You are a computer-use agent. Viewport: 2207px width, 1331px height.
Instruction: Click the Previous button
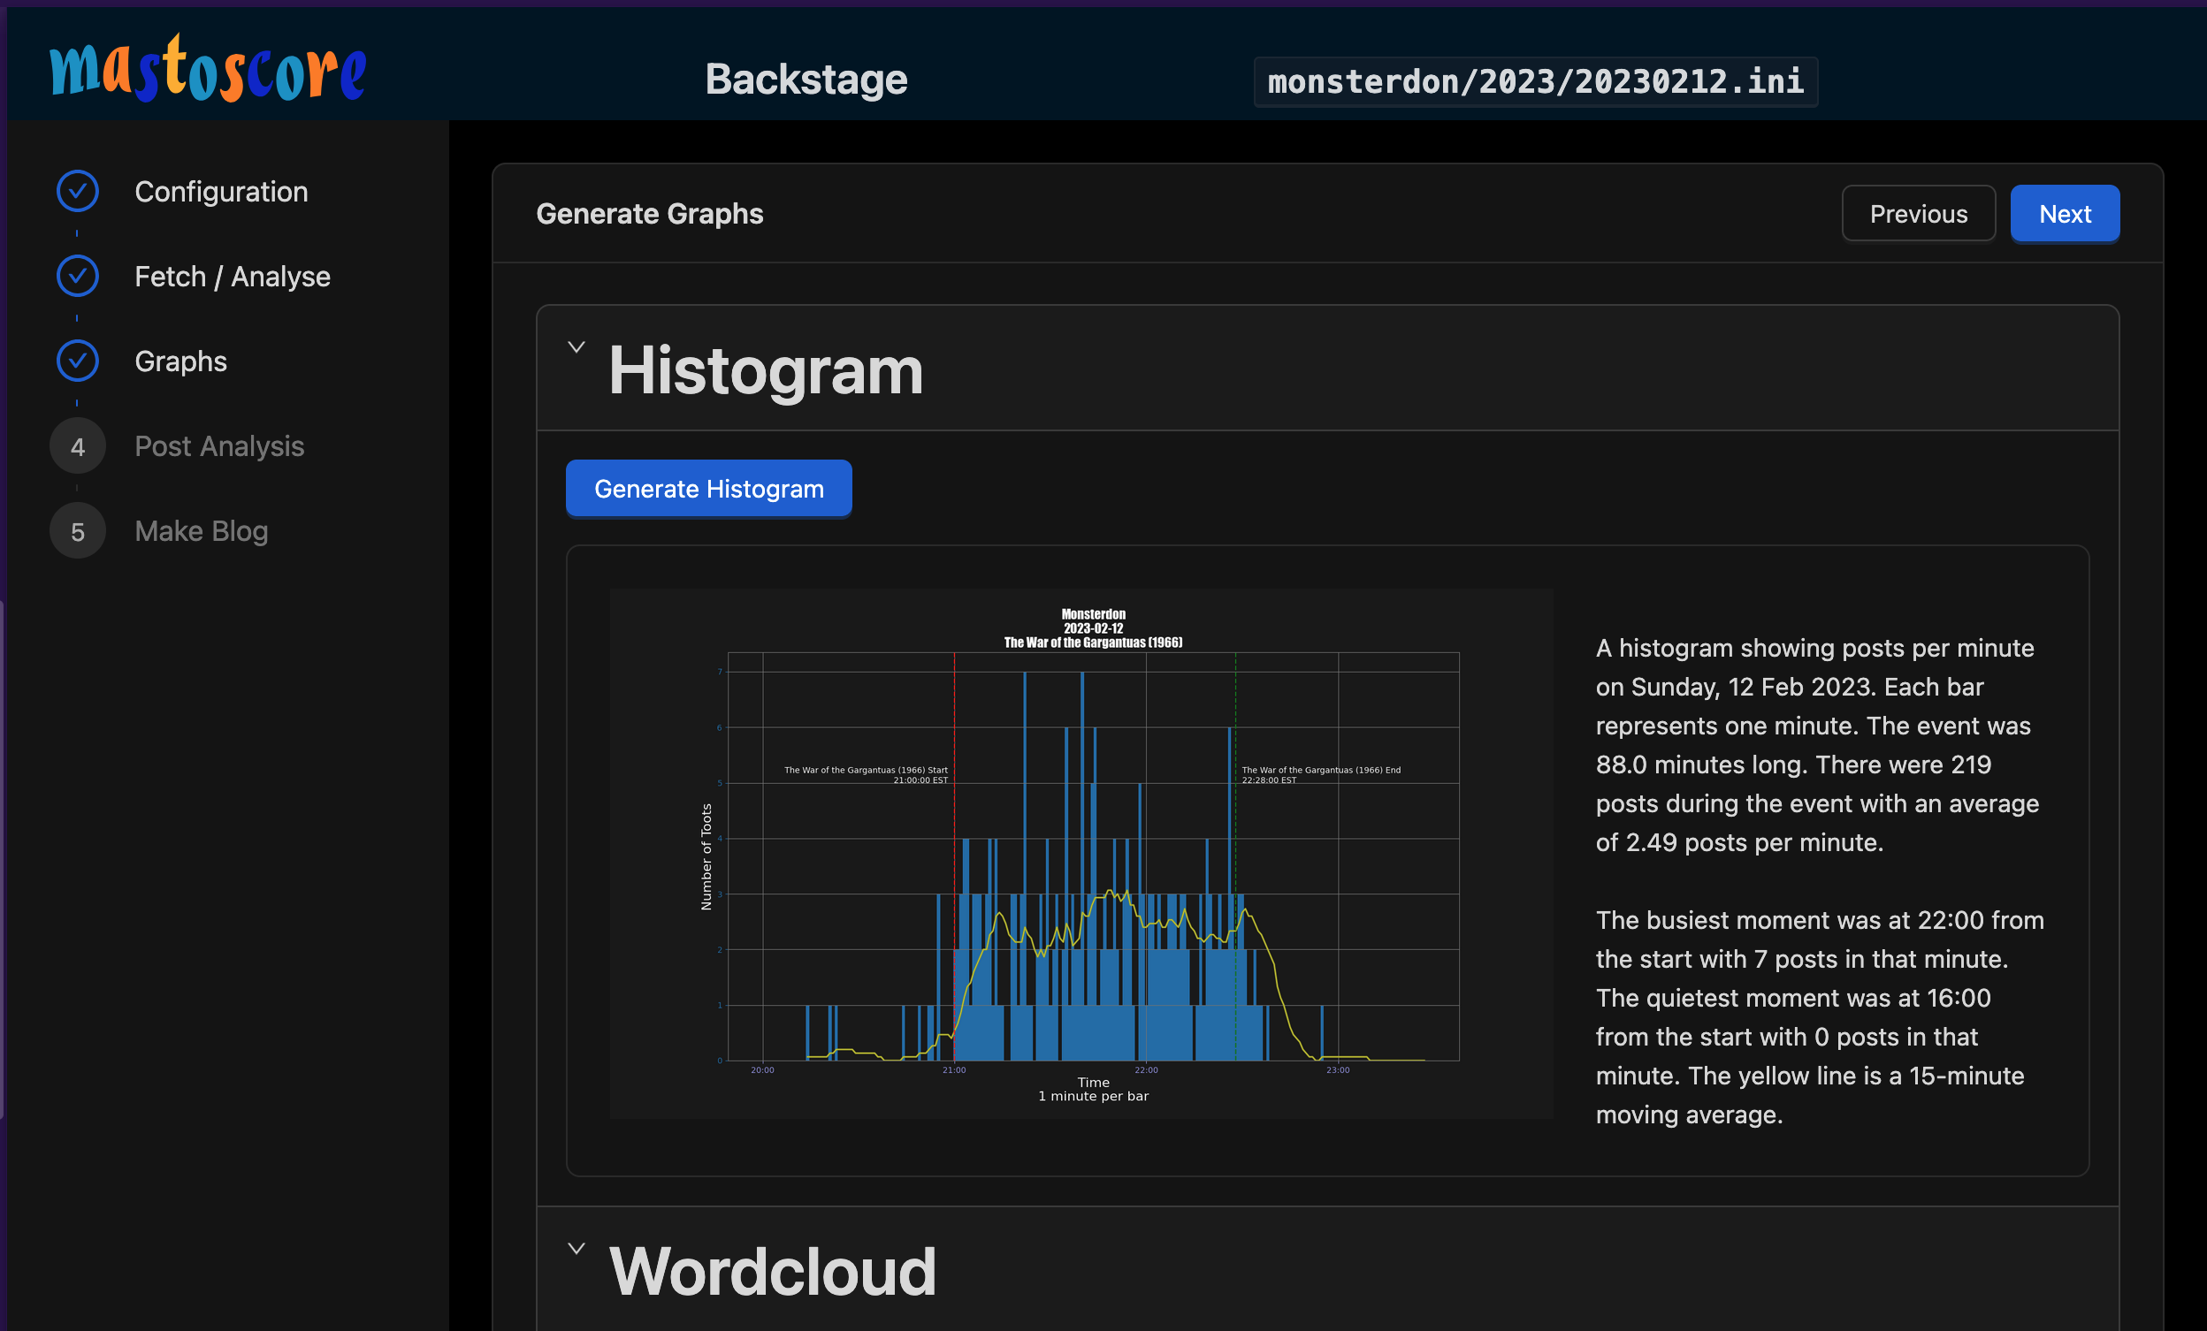coord(1918,214)
